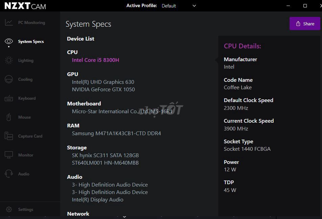322x219 pixels.
Task: Click the Motherboard section heading
Action: pyautogui.click(x=84, y=103)
